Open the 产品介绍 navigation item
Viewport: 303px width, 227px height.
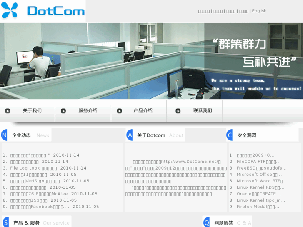(x=143, y=111)
